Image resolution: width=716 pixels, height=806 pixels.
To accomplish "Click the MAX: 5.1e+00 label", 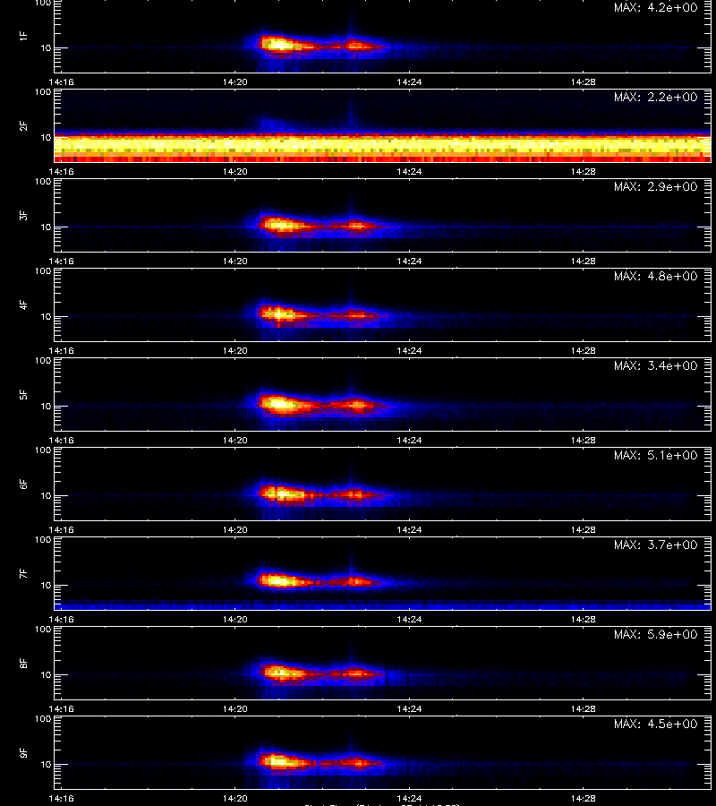I will click(656, 455).
